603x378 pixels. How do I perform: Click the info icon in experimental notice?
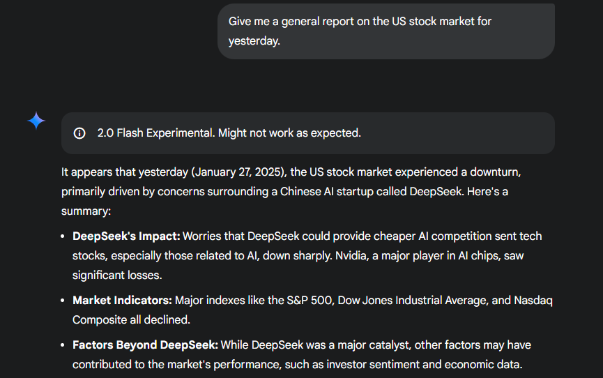[x=79, y=133]
